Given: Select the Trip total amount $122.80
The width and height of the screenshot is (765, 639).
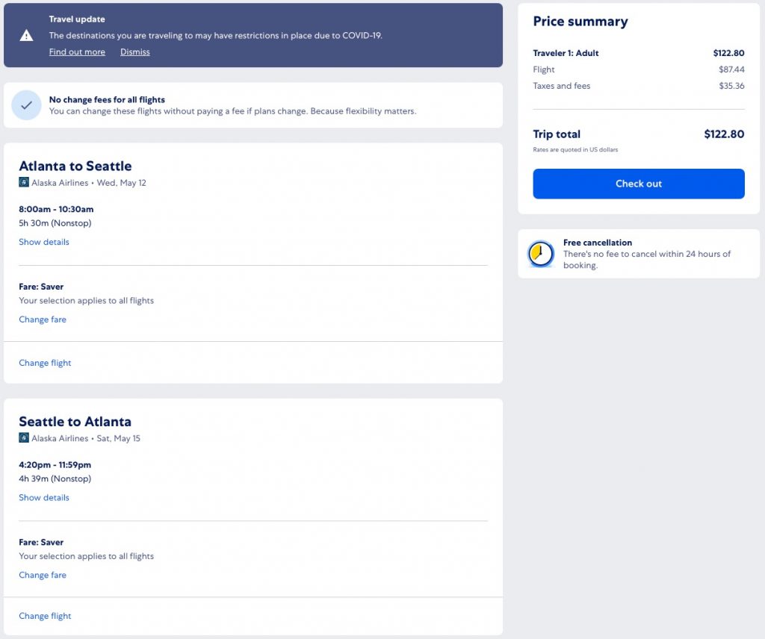Looking at the screenshot, I should (x=723, y=134).
